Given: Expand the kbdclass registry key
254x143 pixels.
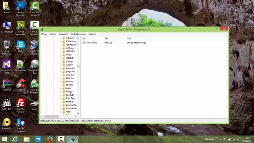Looking at the screenshot, I should 60,78.
